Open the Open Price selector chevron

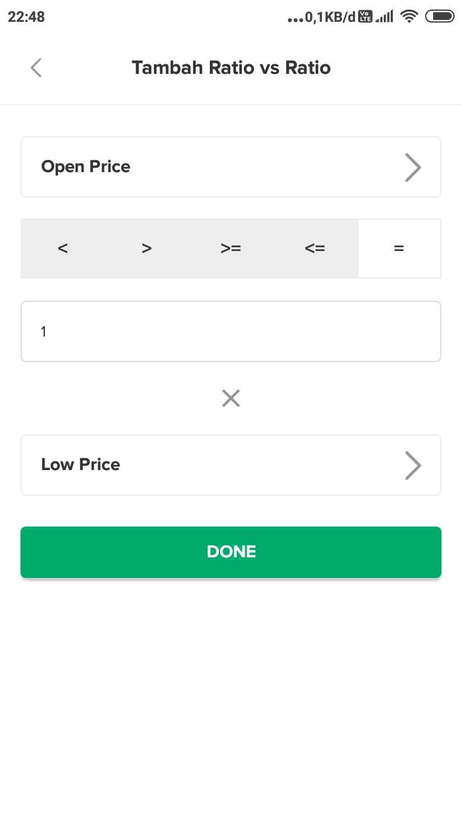click(x=413, y=168)
